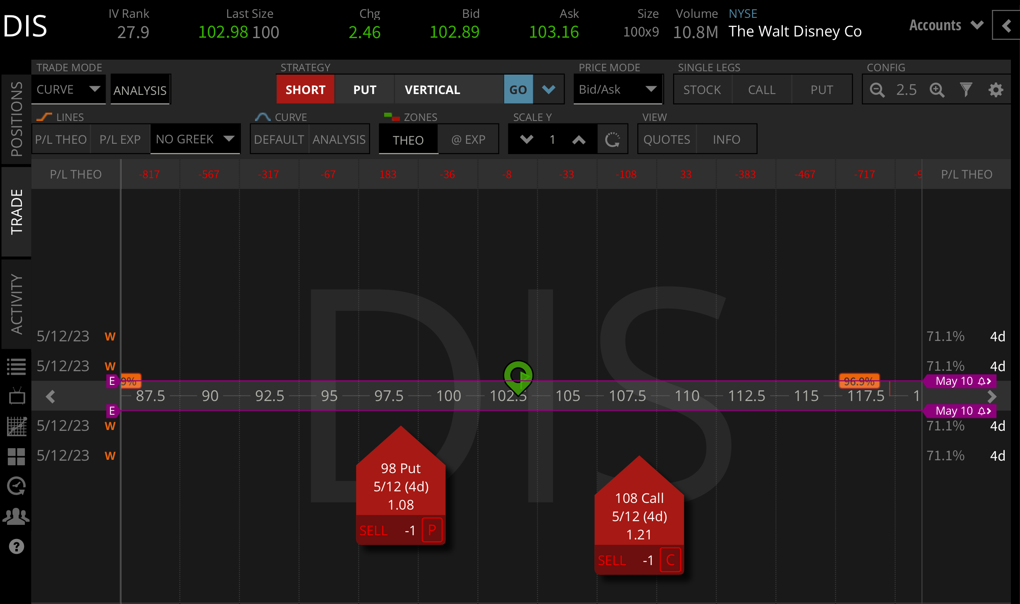Click the settings gear icon in CONFIG
Image resolution: width=1020 pixels, height=604 pixels.
996,89
